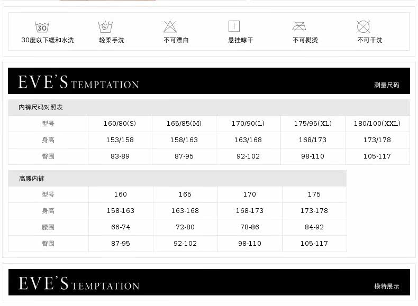Click the gentle hand wash icon
The height and width of the screenshot is (306, 418).
[x=105, y=26]
